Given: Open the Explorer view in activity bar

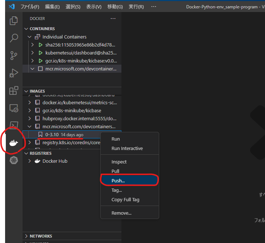Looking at the screenshot, I should click(14, 21).
